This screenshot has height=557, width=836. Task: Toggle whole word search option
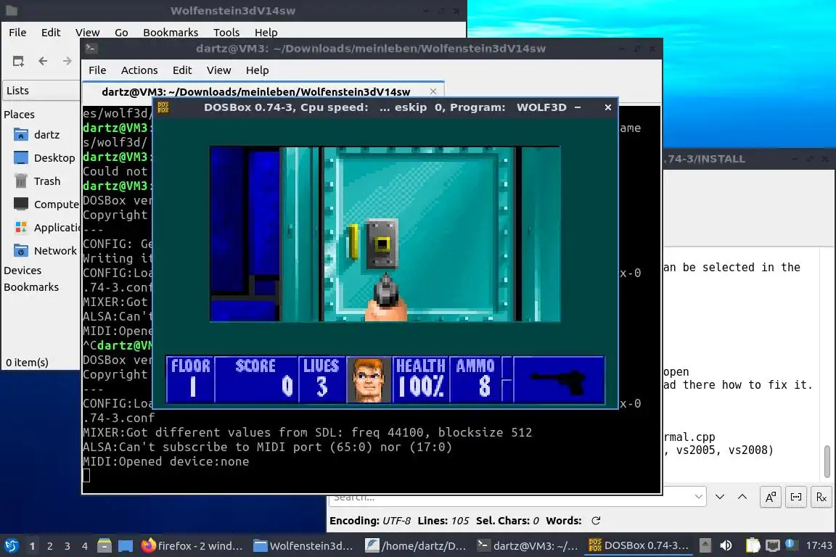pyautogui.click(x=796, y=497)
